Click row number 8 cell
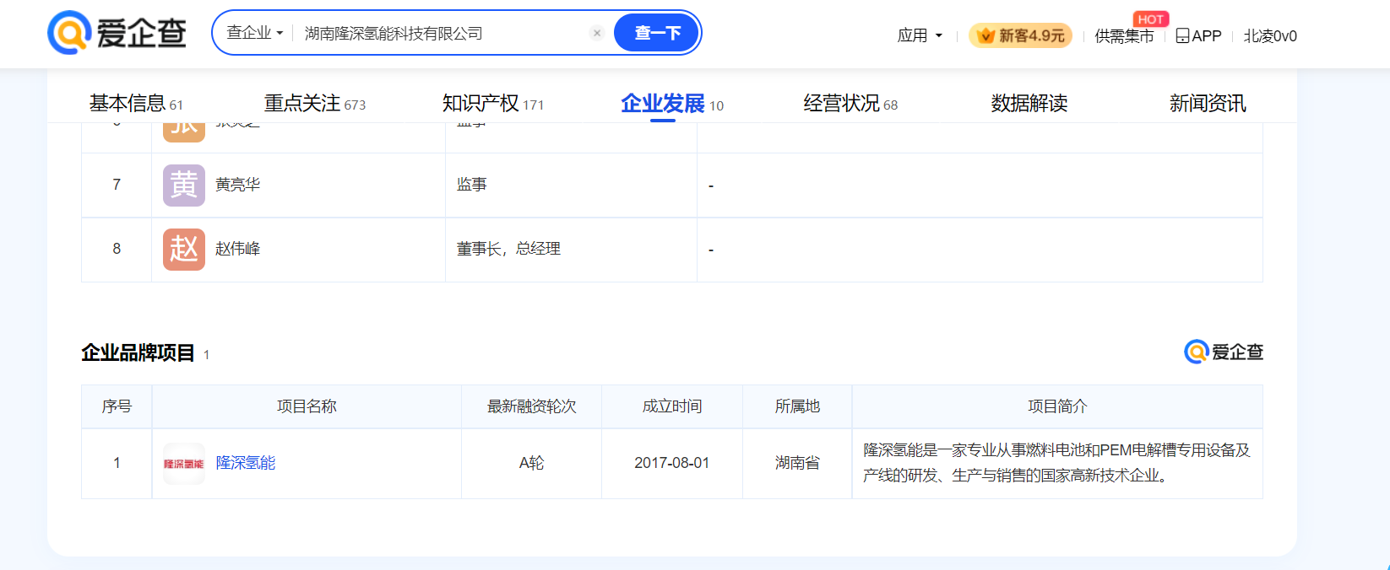Viewport: 1390px width, 570px height. 117,249
